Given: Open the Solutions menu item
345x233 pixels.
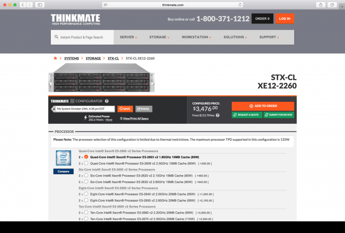Looking at the screenshot, I should (235, 37).
